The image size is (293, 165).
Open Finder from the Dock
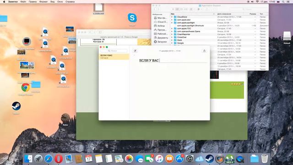[28, 159]
